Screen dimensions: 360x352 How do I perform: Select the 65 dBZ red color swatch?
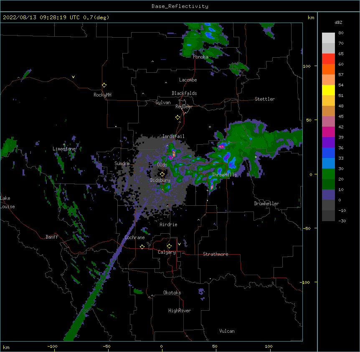(328, 59)
